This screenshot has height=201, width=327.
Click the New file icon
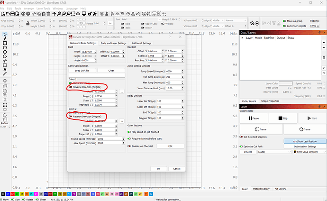pos(3,14)
